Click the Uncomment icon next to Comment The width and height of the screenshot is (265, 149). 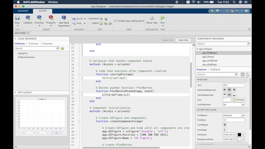pos(106,19)
